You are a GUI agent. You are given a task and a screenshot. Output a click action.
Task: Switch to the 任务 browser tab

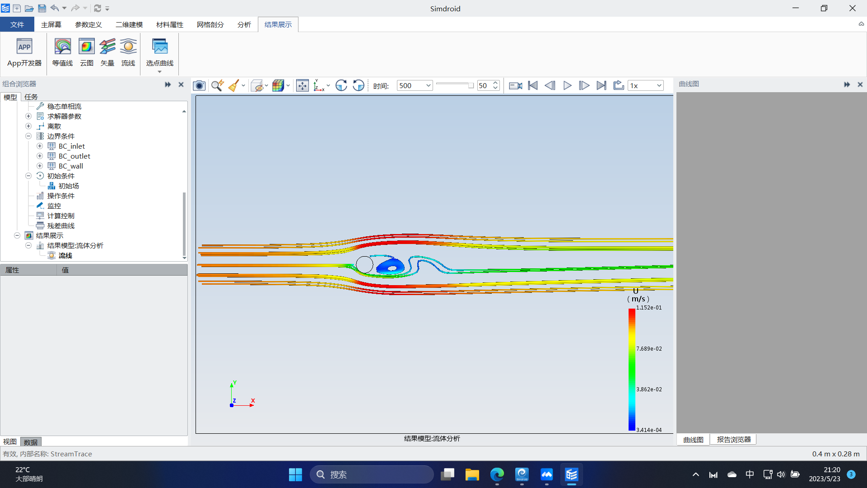click(31, 97)
